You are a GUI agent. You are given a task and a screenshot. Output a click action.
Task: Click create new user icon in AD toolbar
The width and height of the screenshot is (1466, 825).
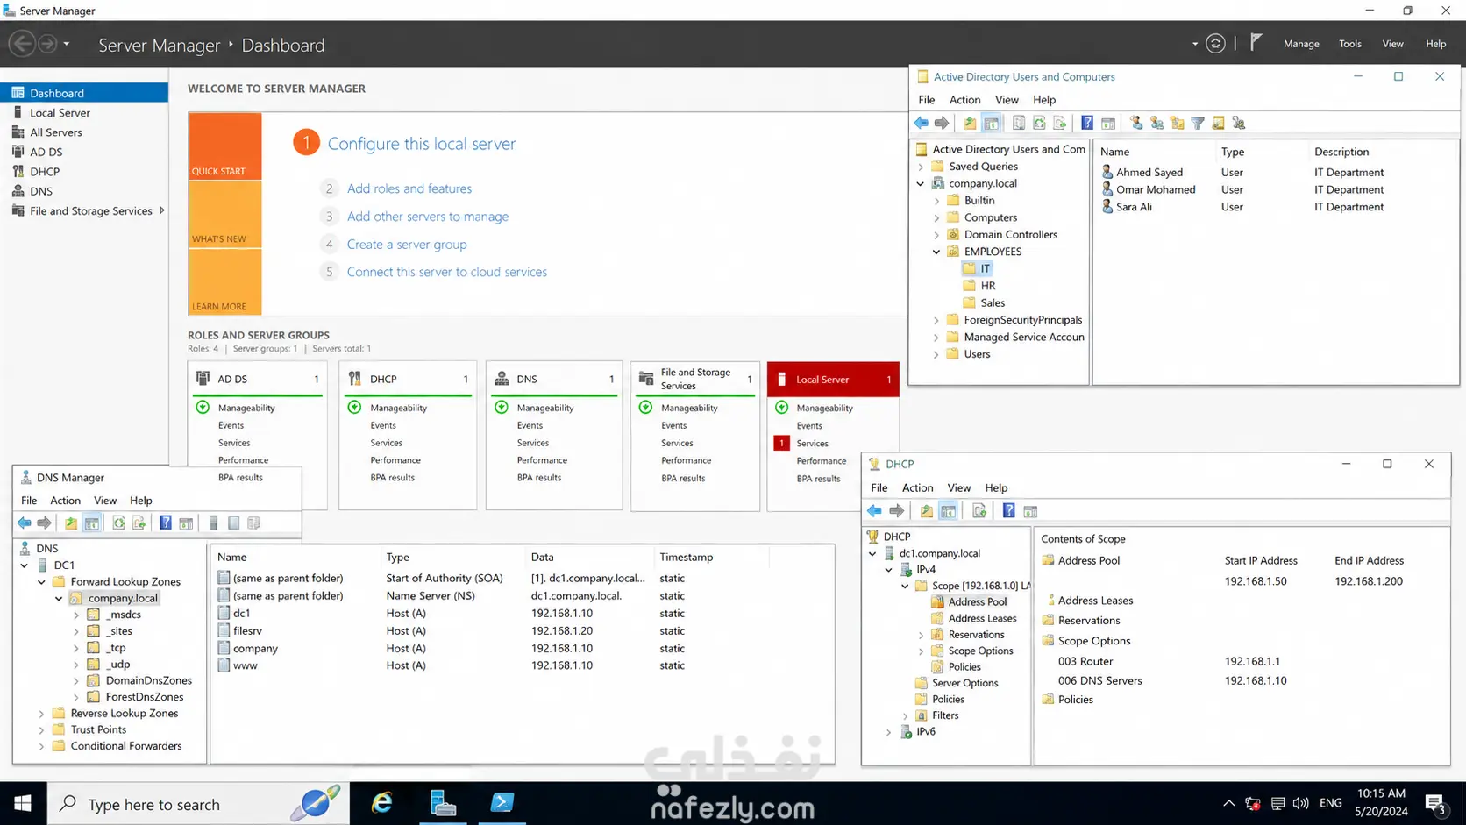click(1136, 124)
